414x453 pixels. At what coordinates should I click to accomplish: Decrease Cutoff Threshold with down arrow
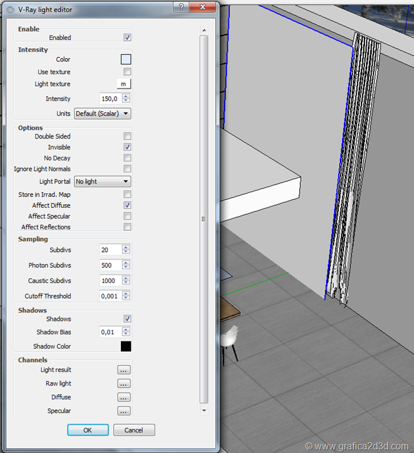click(126, 298)
